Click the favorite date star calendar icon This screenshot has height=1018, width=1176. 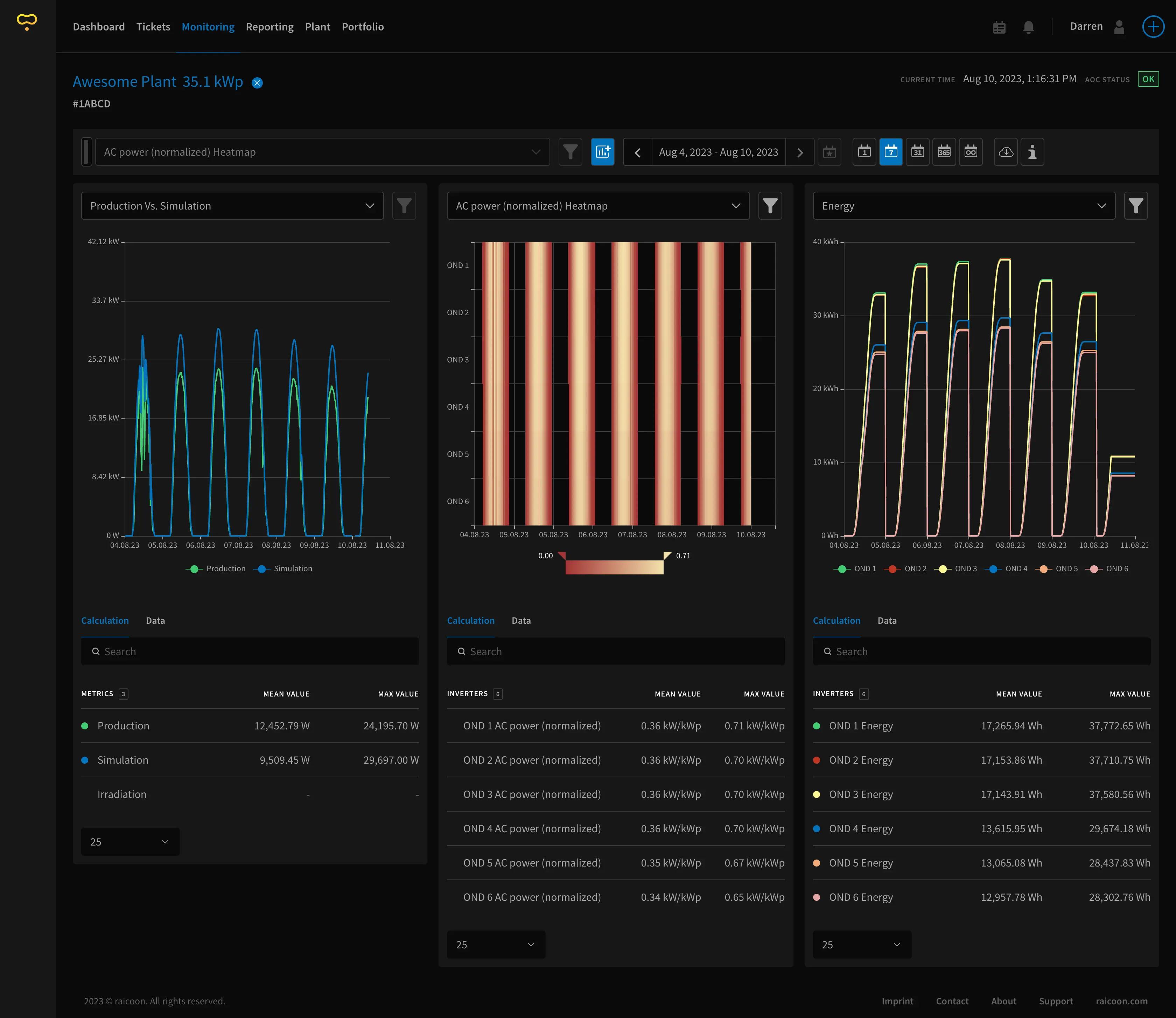coord(829,152)
